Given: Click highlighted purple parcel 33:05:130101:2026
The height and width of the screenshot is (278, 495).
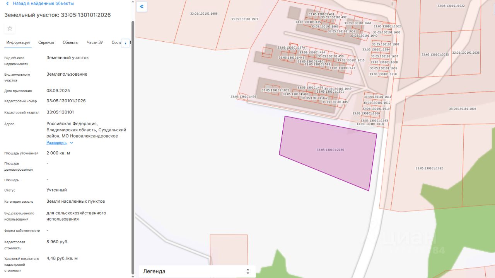Looking at the screenshot, I should [x=328, y=153].
